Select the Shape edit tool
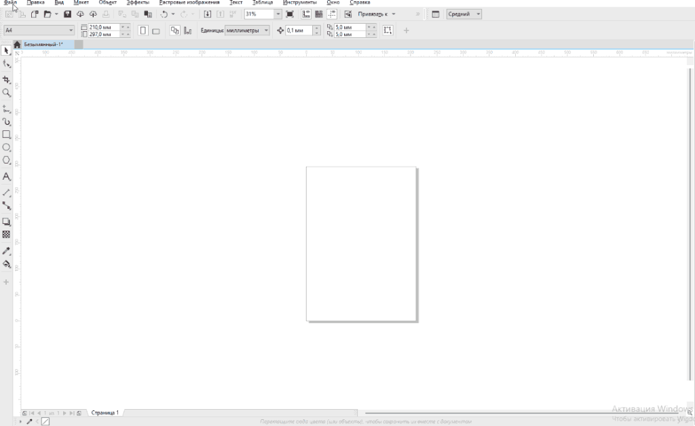 [x=6, y=64]
